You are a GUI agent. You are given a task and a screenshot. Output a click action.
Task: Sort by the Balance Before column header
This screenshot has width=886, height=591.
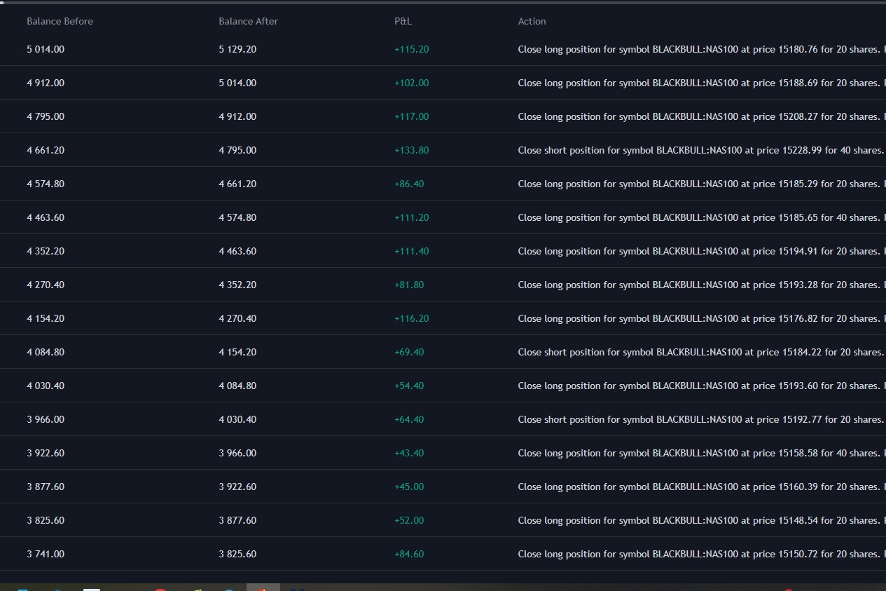(x=60, y=21)
